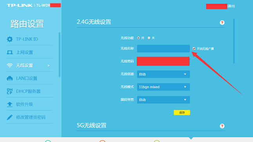Click the upload arrow icon for 软件升级
The width and height of the screenshot is (253, 142).
(x=10, y=104)
